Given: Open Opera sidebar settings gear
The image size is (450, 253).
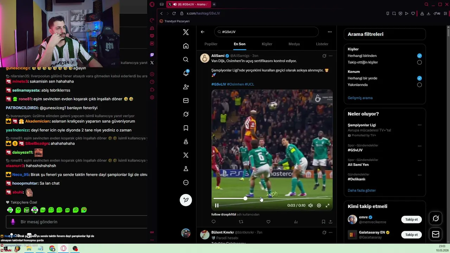Looking at the screenshot, I should (152, 97).
